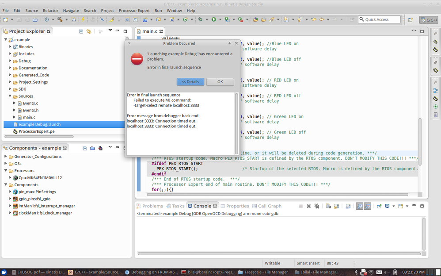Click the Show Whitespace pilcrow icon

(x=135, y=19)
